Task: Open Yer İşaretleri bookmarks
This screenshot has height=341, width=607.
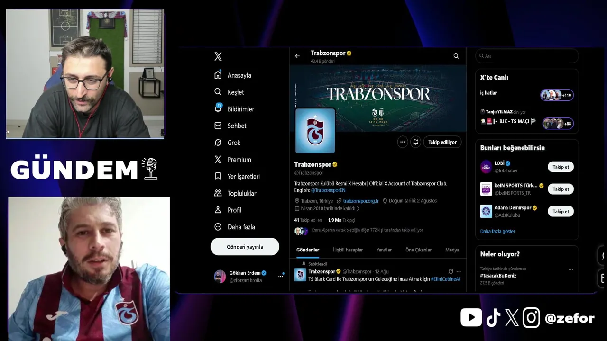Action: tap(237, 176)
